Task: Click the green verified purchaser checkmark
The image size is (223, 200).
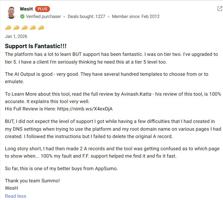Action: 22,16
